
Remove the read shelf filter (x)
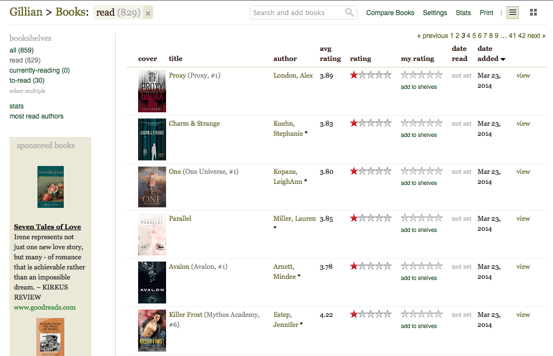[148, 13]
